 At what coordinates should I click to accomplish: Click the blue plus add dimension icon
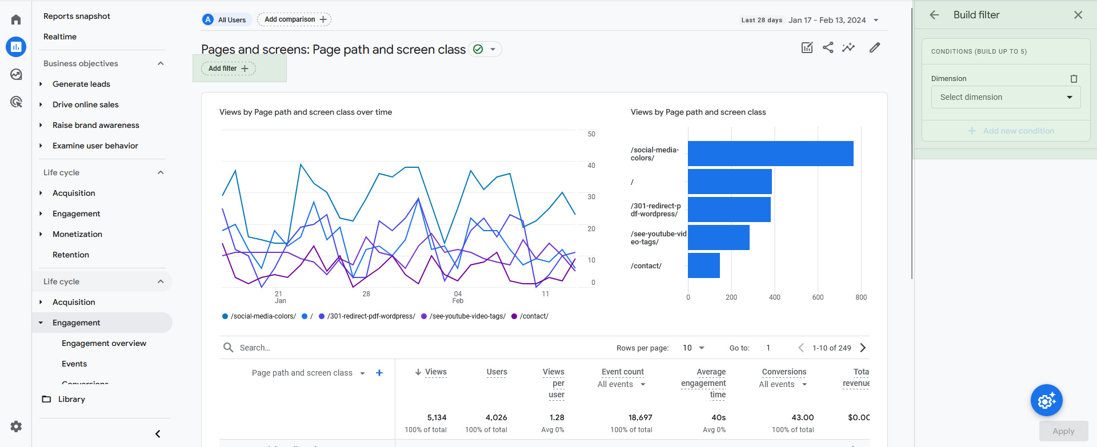pyautogui.click(x=379, y=373)
